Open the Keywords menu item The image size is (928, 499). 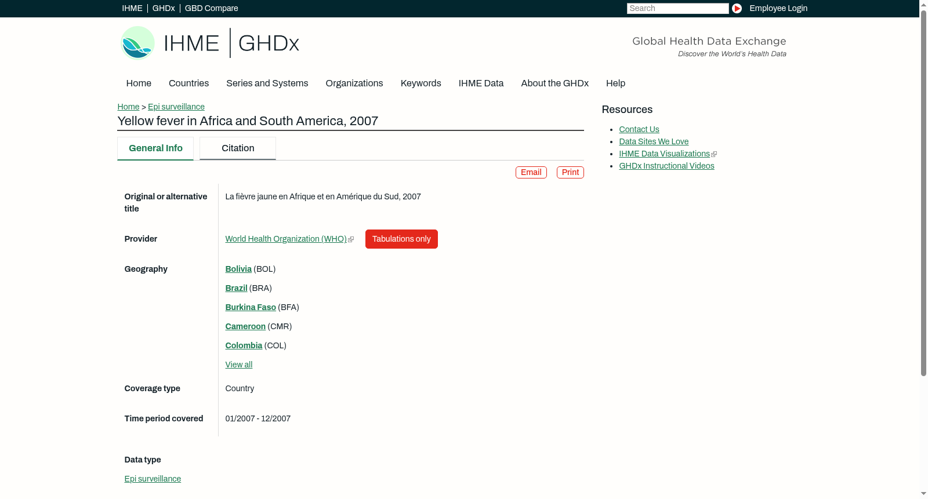click(421, 83)
